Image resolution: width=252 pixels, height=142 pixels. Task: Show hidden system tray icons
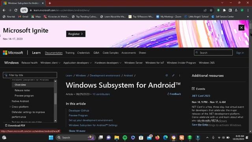(x=208, y=138)
